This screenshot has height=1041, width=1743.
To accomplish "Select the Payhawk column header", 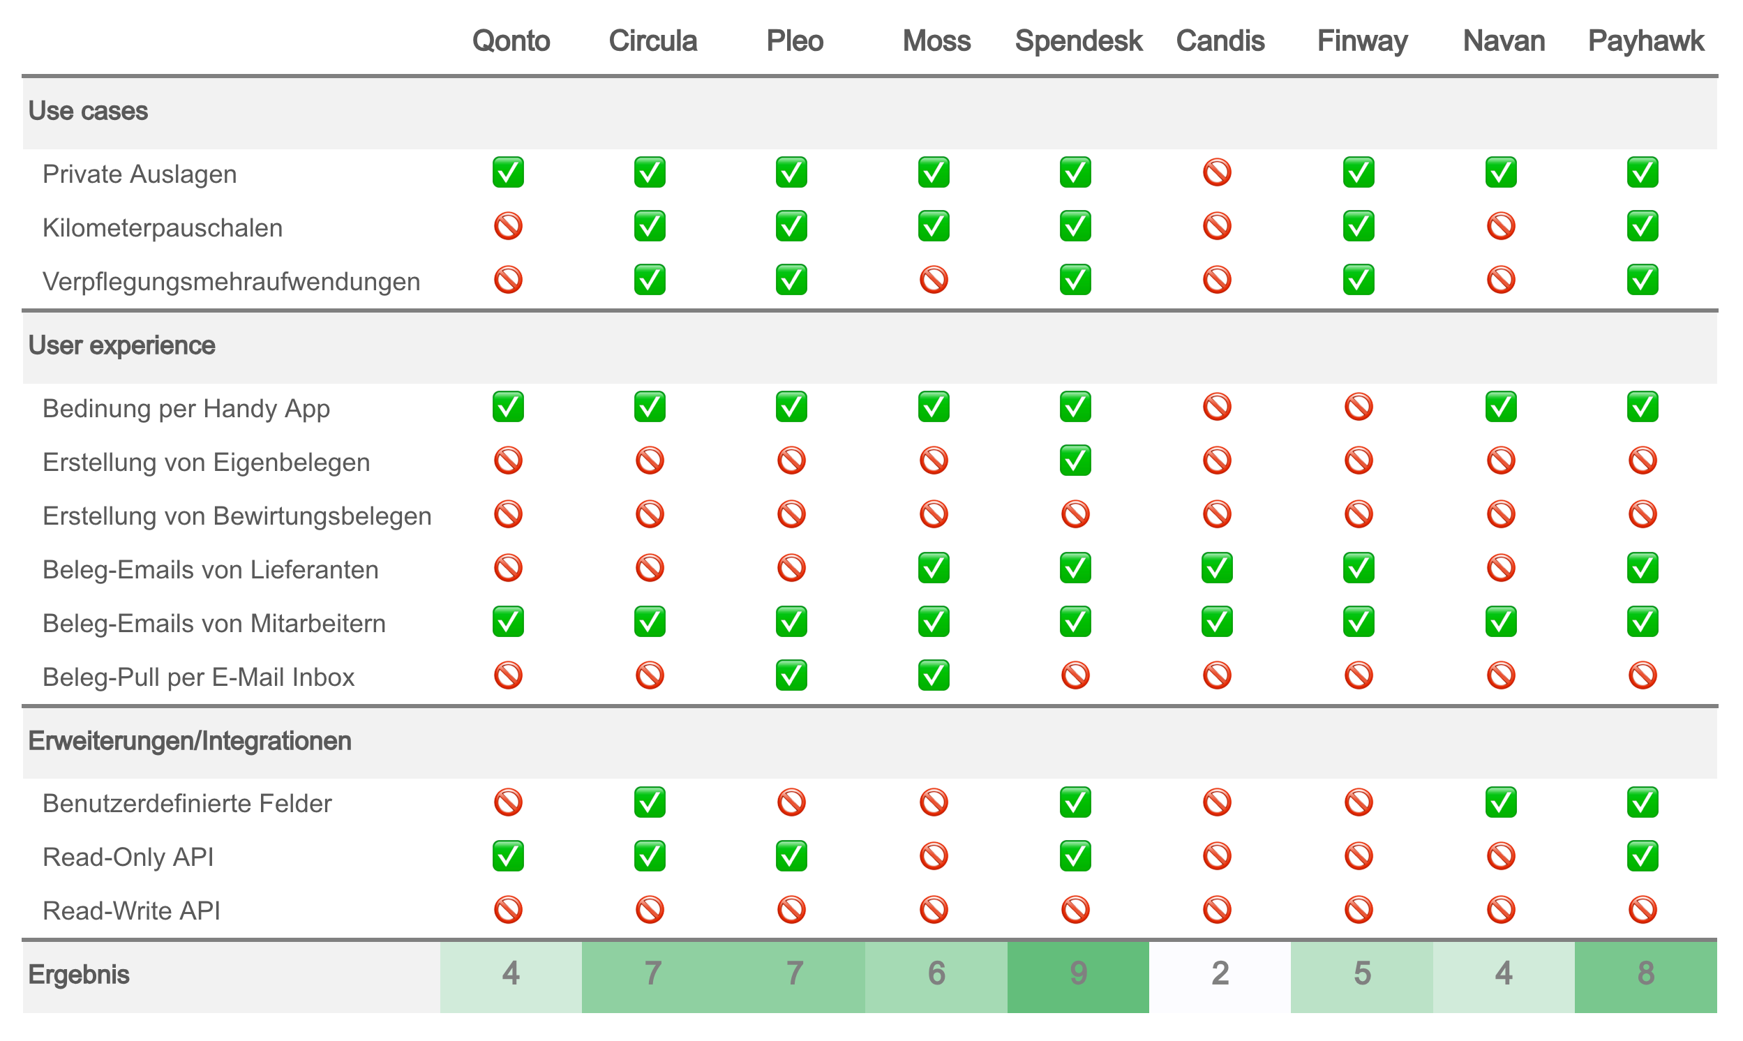I will [x=1645, y=40].
